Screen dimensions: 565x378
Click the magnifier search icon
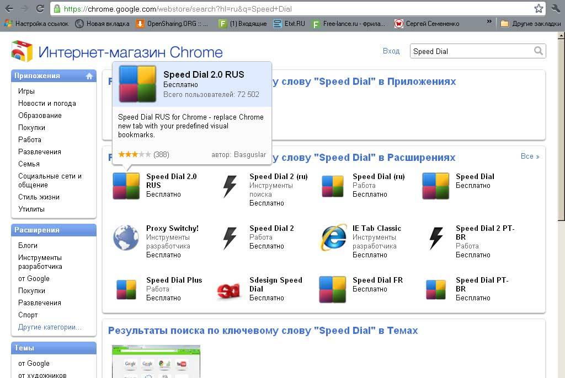point(539,51)
